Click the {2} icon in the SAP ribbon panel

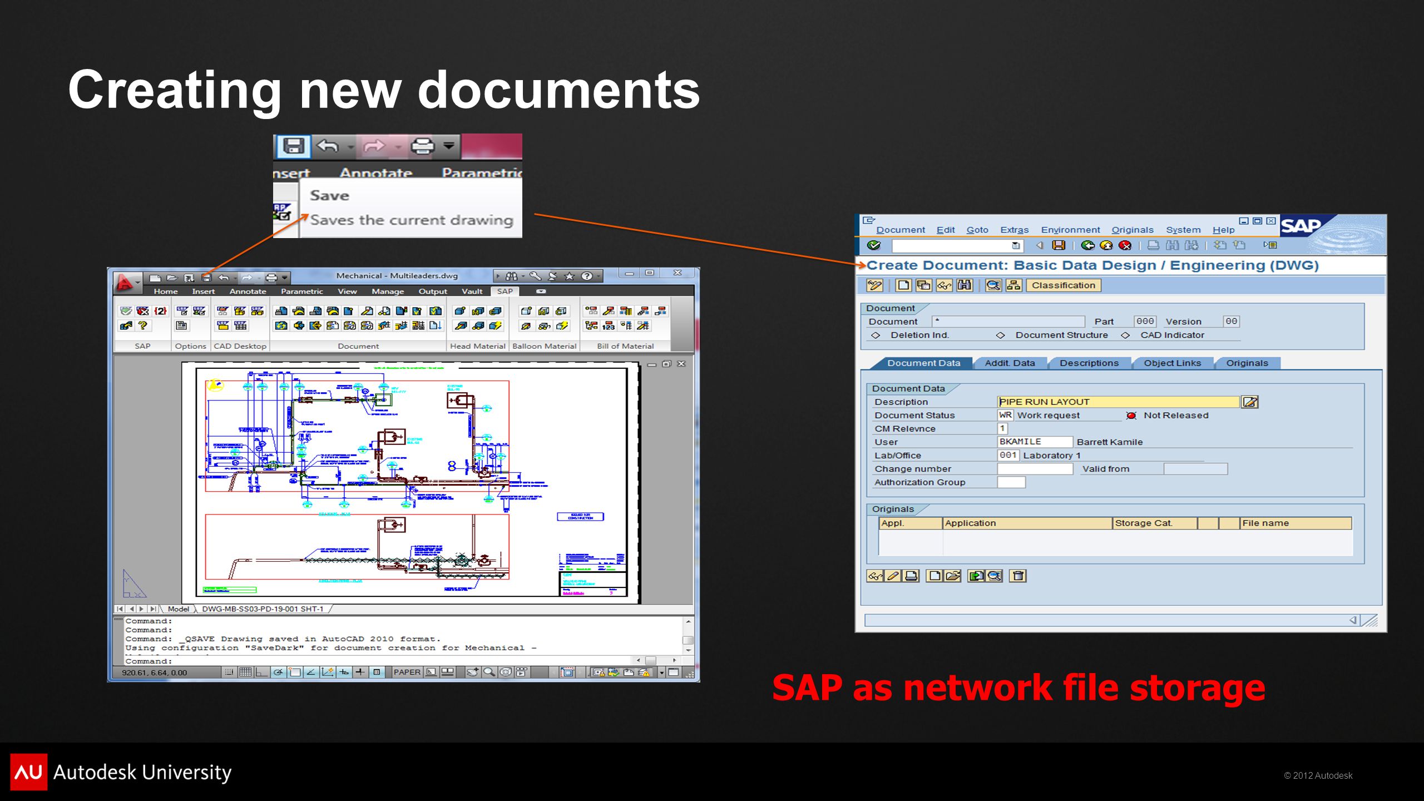[x=160, y=311]
